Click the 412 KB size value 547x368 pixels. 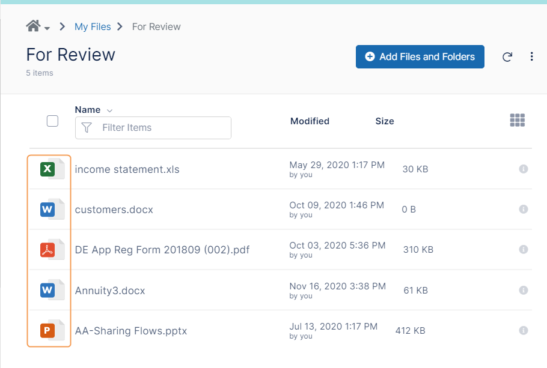pyautogui.click(x=410, y=330)
